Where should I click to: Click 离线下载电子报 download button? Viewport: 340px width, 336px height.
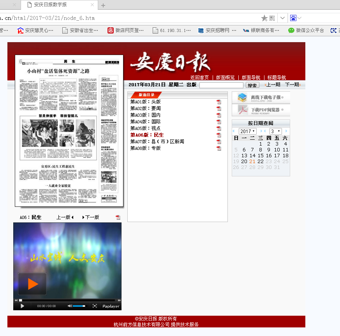click(261, 98)
